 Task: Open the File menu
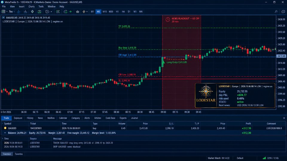coord(4,7)
